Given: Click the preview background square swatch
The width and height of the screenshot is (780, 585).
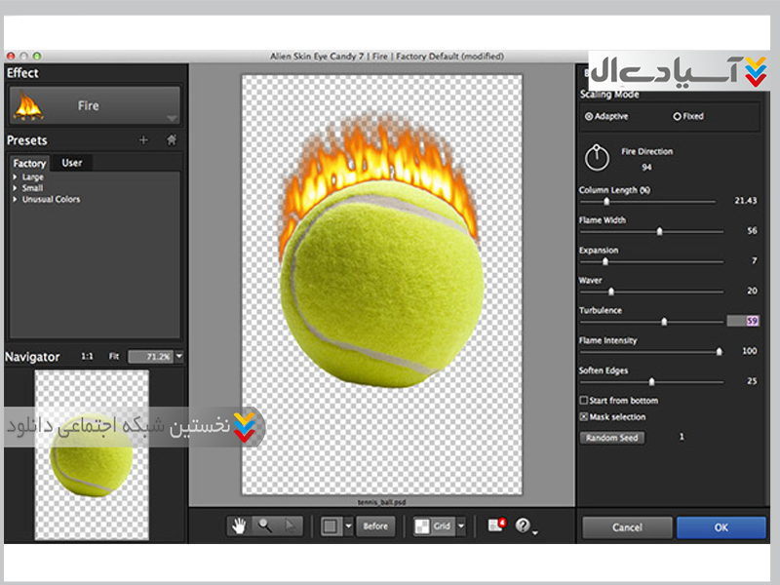Looking at the screenshot, I should pos(331,526).
